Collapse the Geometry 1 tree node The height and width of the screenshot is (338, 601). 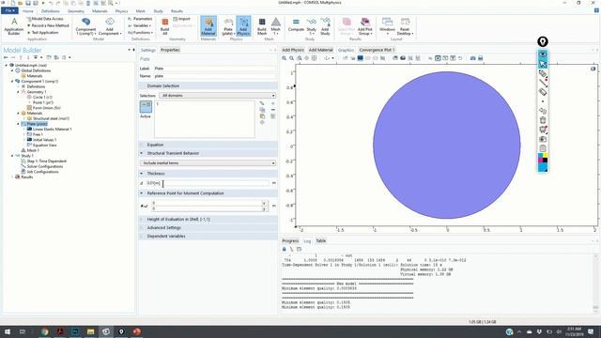point(18,92)
